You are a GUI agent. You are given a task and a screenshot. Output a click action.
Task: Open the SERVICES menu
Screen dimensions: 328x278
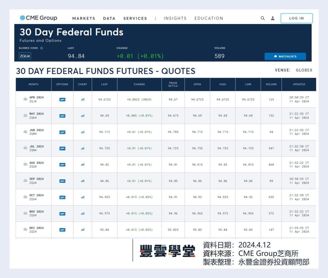point(135,18)
